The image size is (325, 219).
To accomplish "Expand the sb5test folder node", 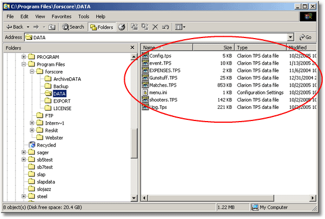I will pos(24,160).
